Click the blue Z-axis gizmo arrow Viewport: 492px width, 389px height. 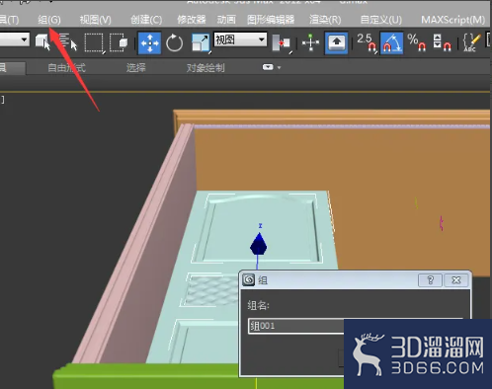tap(259, 244)
